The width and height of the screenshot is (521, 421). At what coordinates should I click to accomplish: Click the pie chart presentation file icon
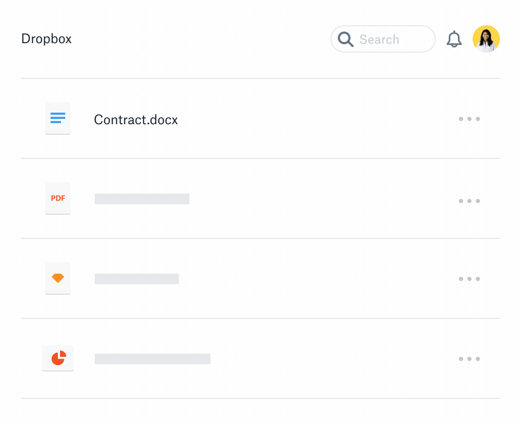pos(58,358)
